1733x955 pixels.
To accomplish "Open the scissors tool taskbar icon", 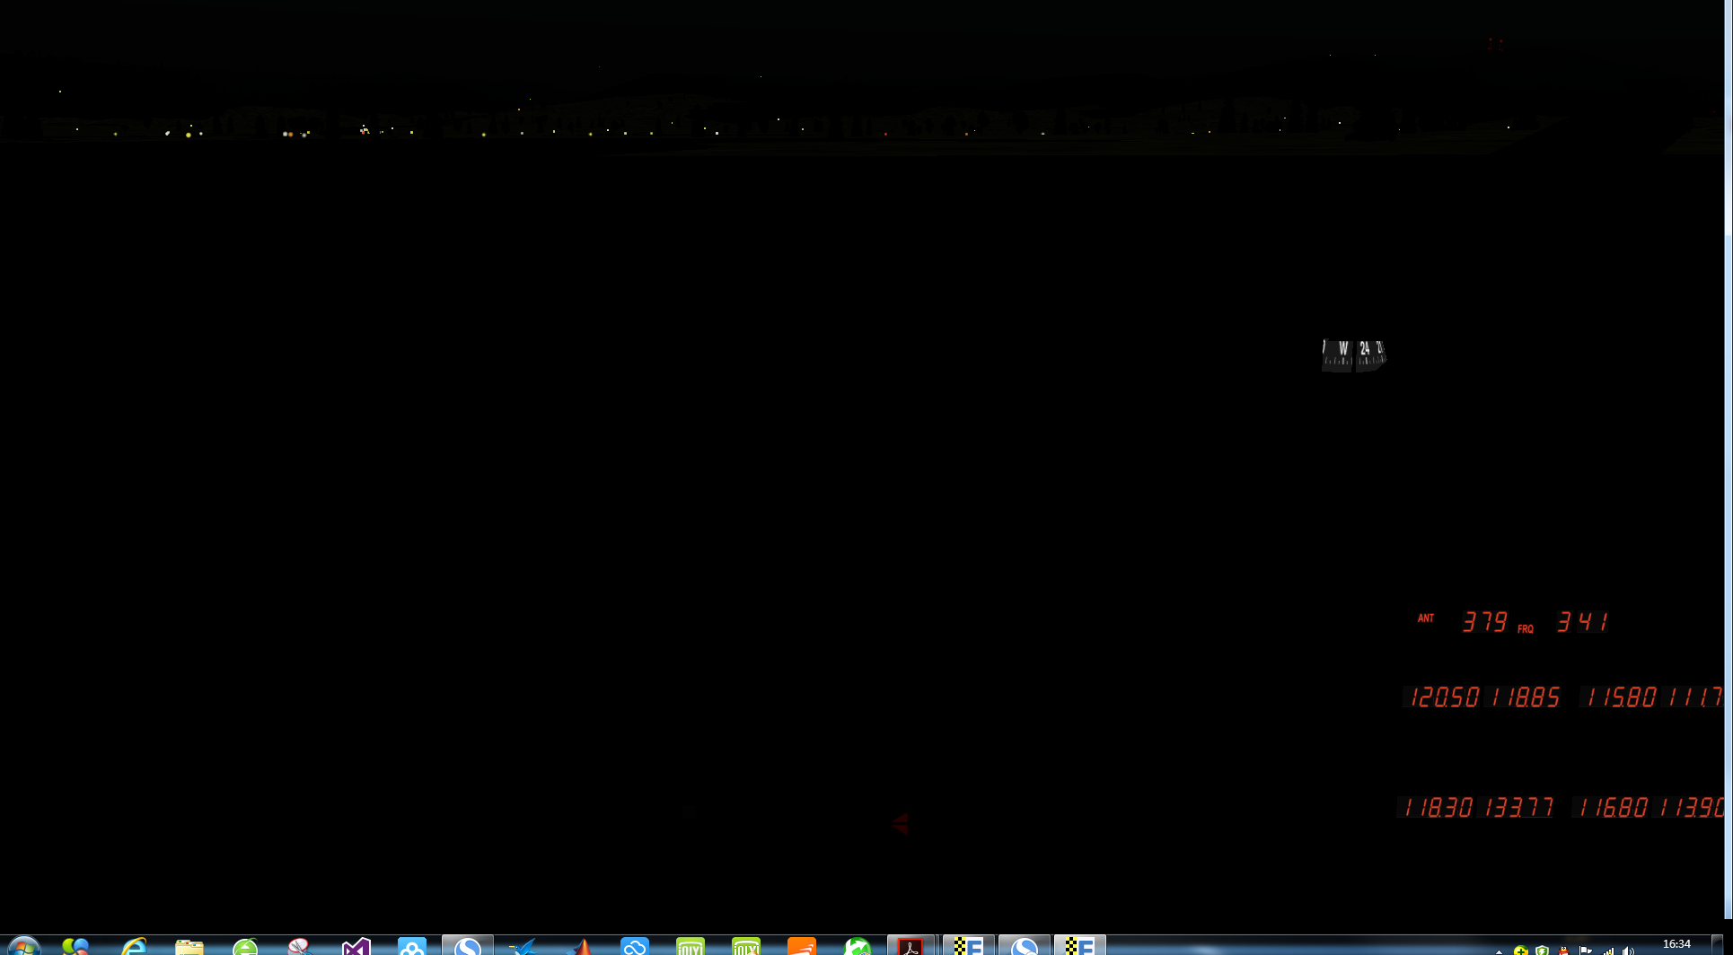I will [299, 946].
